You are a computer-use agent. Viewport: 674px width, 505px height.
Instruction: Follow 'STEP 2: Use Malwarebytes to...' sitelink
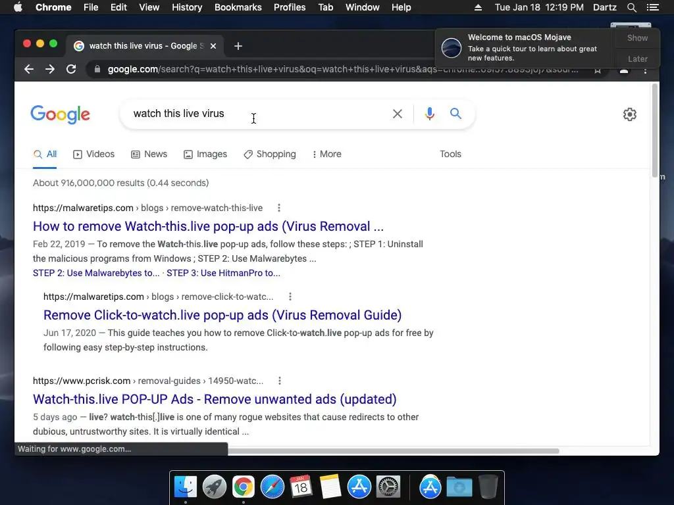pyautogui.click(x=96, y=273)
